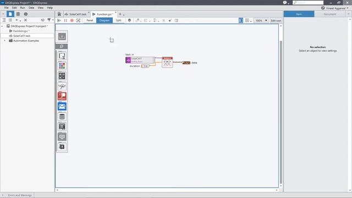Image resolution: width=352 pixels, height=198 pixels.
Task: Open the math calculator palette icon
Action: pos(62,76)
